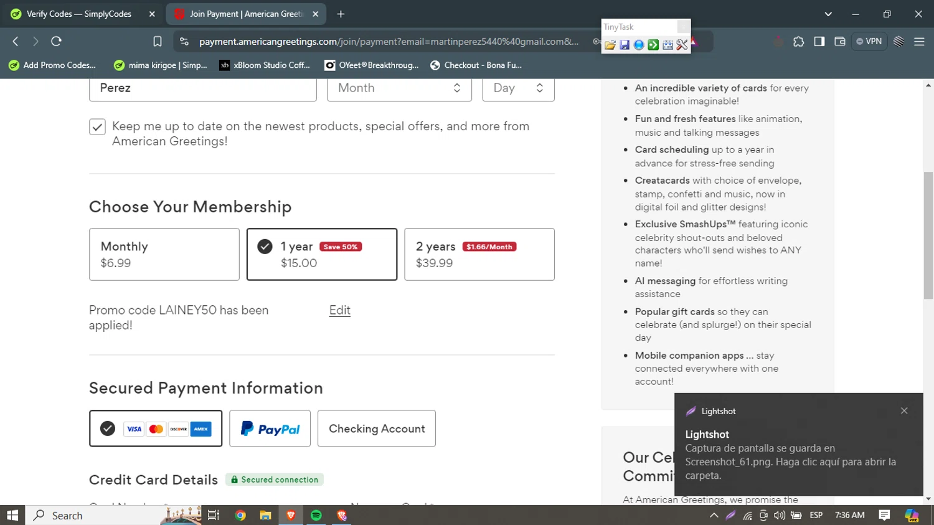Open File Explorer from the taskbar
The height and width of the screenshot is (525, 934).
[x=266, y=515]
